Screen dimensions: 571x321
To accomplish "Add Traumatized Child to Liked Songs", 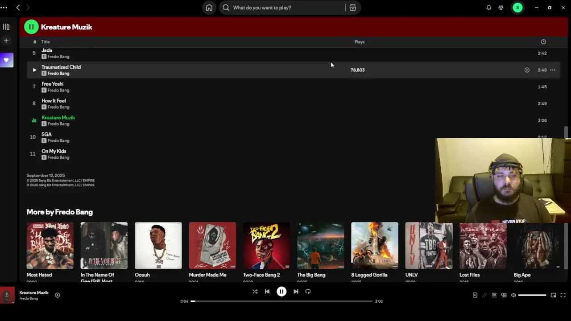I will 527,70.
